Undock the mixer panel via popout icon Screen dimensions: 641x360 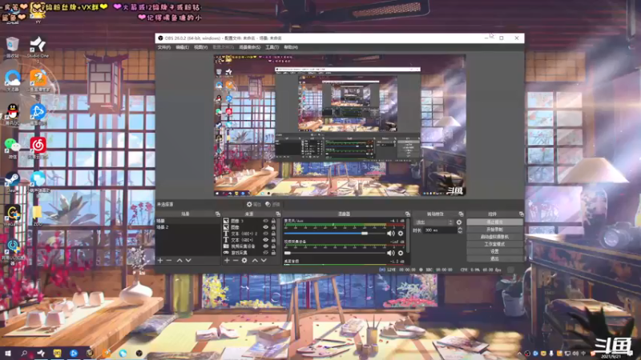(408, 214)
